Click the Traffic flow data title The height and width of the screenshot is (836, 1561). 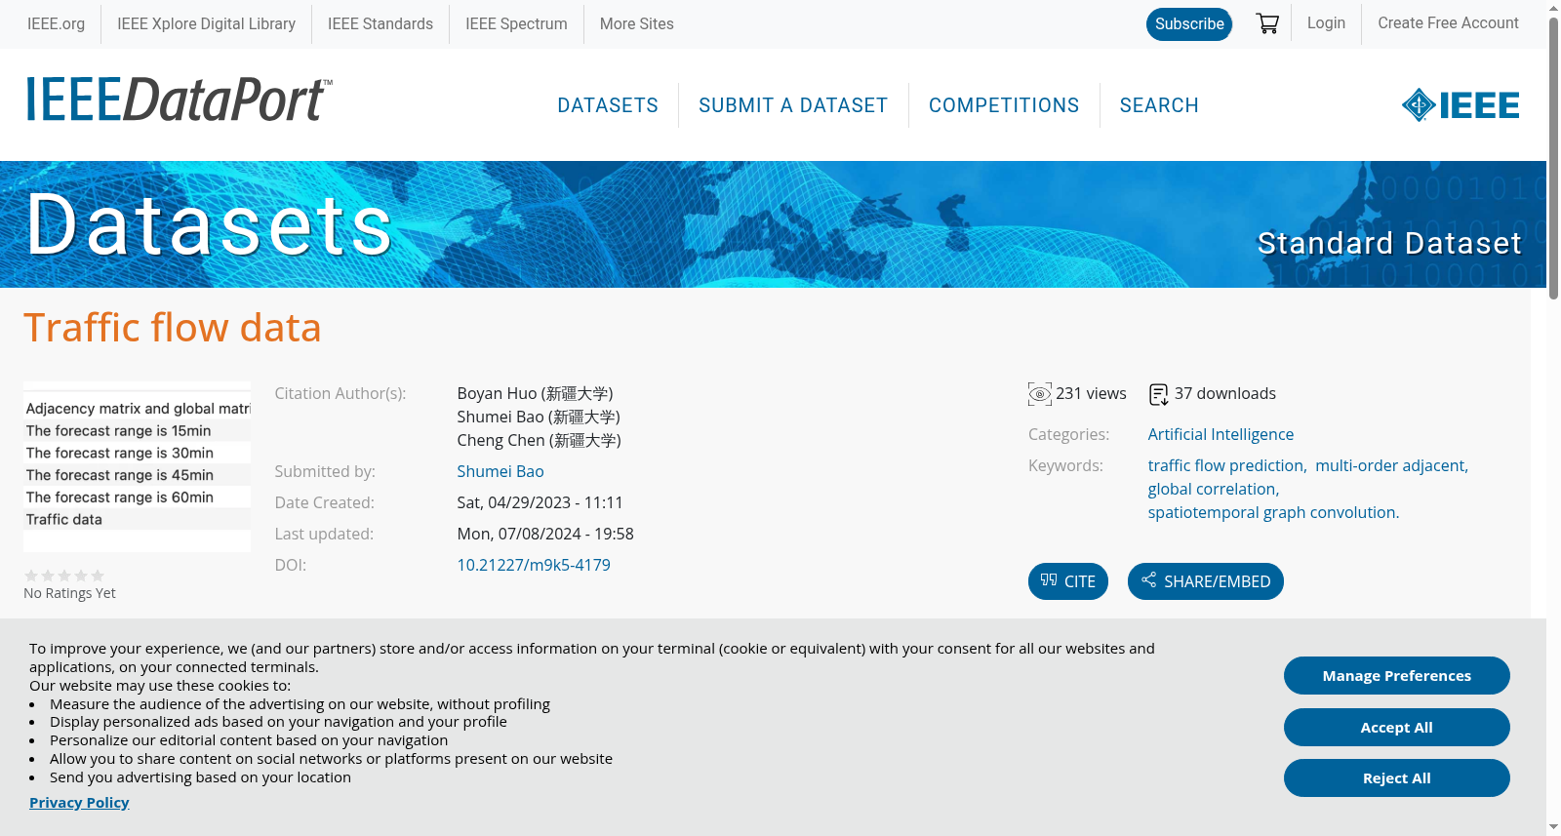(x=173, y=328)
